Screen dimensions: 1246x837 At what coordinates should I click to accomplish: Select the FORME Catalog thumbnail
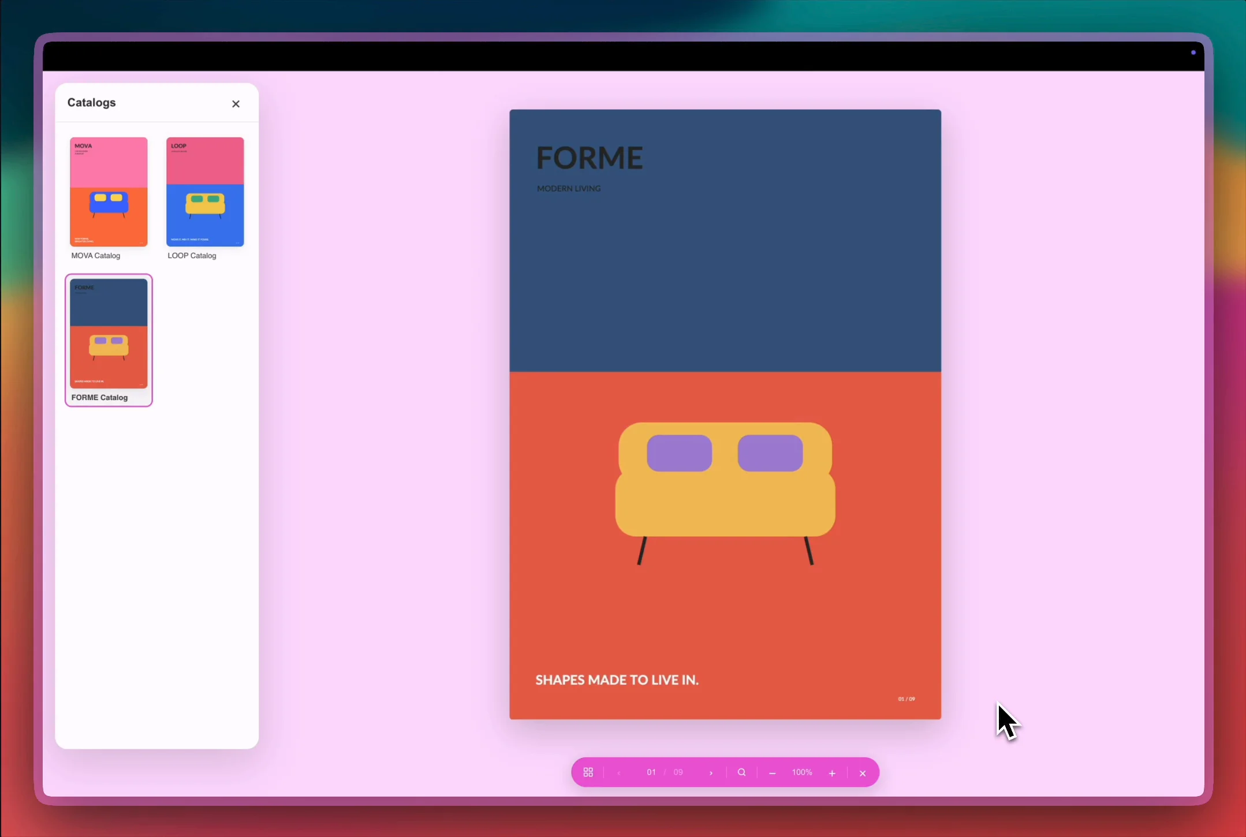109,334
